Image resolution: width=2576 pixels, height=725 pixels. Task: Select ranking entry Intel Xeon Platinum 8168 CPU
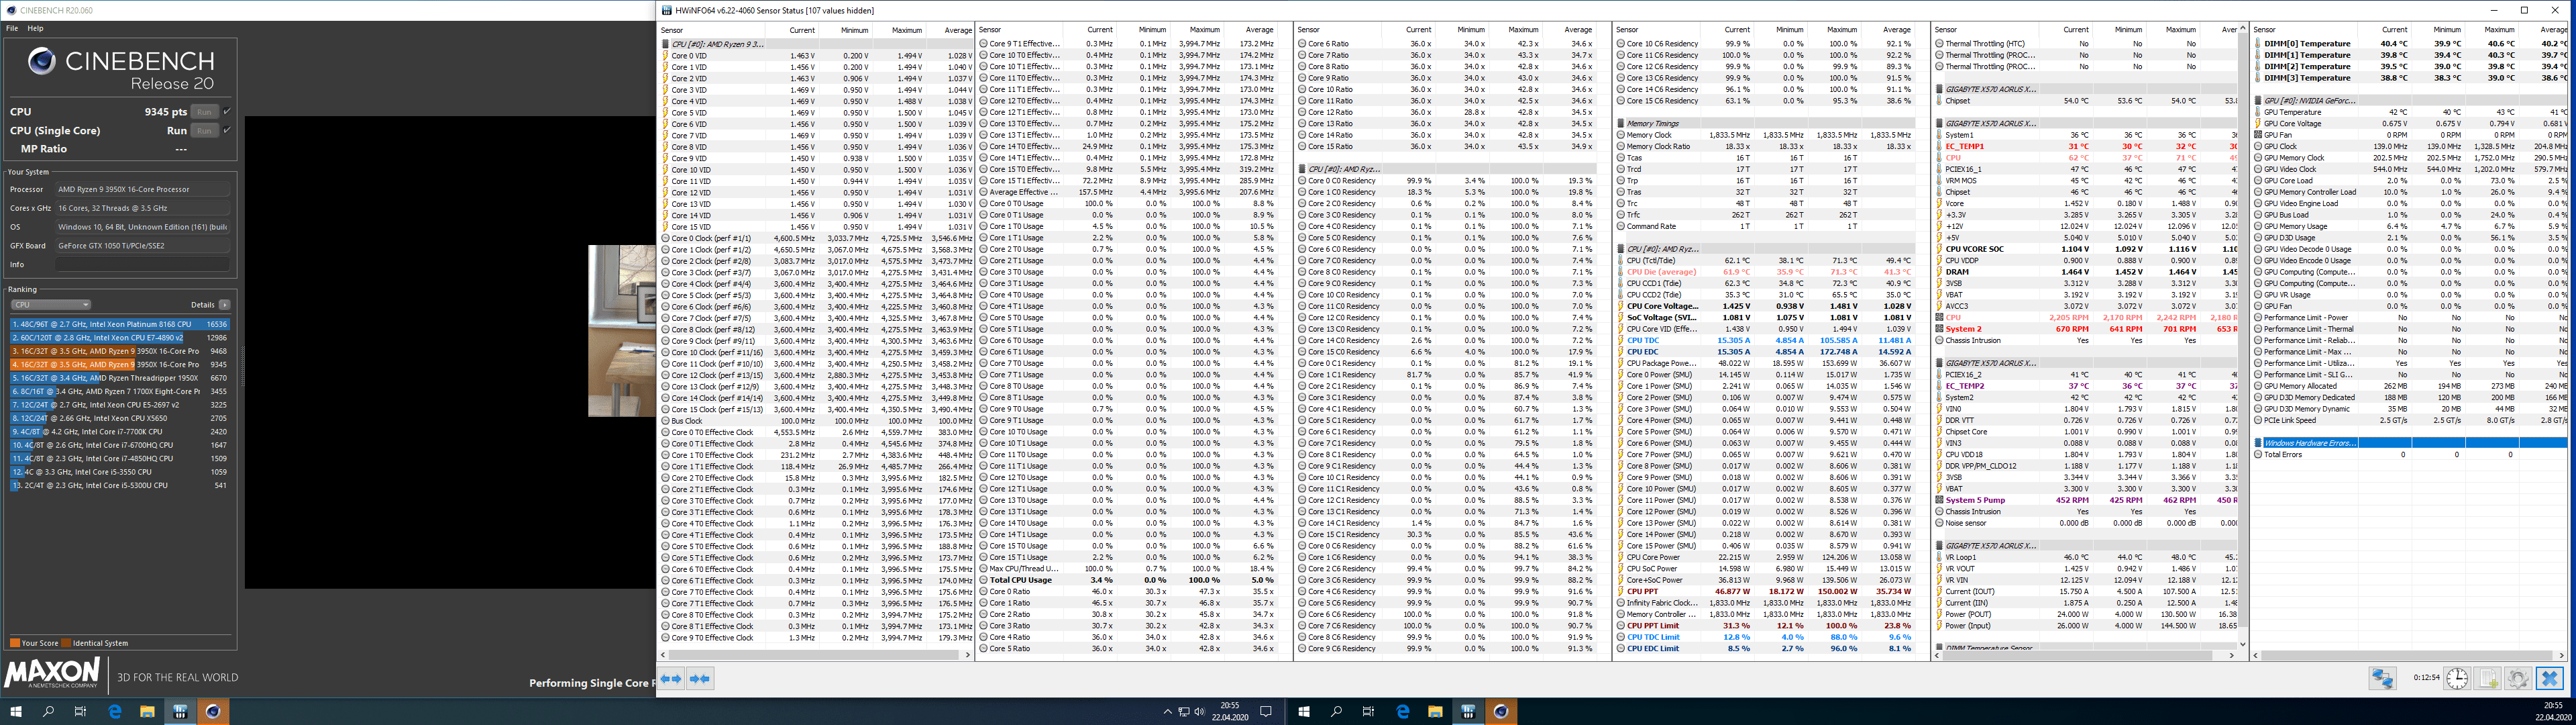point(120,324)
